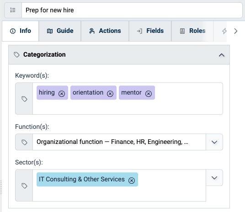This screenshot has width=245, height=212.
Task: Click the lightning bolt tab icon
Action: coord(224,31)
